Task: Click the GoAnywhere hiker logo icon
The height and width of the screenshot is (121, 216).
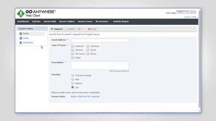Action: pos(21,13)
